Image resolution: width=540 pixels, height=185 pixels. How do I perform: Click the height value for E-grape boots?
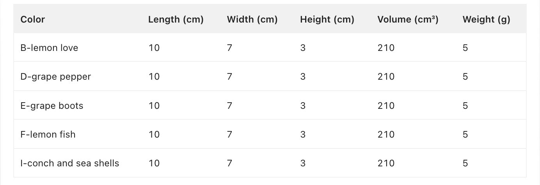pyautogui.click(x=303, y=106)
